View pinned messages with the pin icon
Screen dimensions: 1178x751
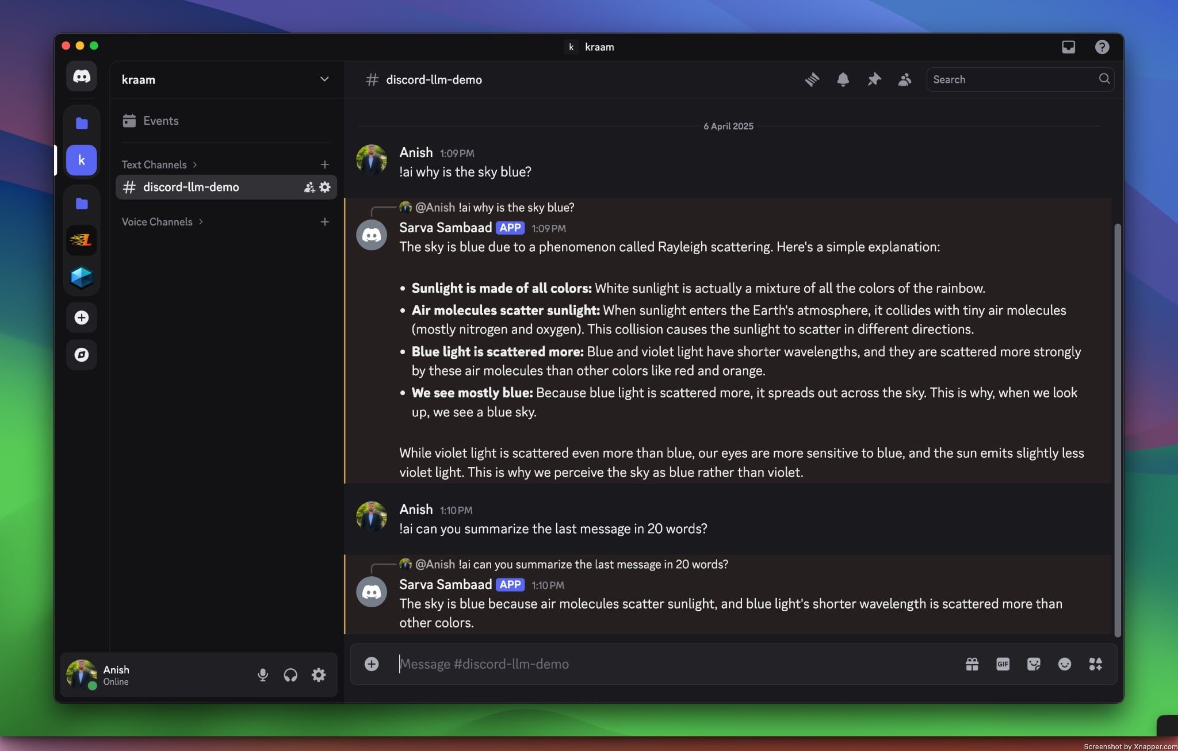click(873, 79)
